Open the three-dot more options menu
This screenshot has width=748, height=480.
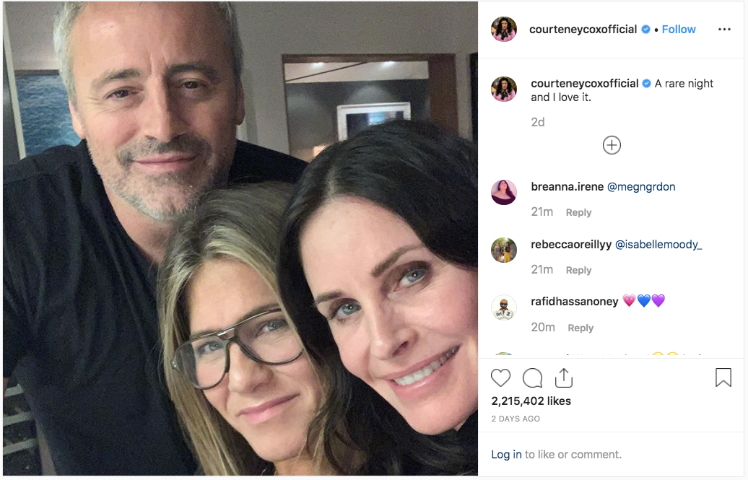(x=724, y=30)
